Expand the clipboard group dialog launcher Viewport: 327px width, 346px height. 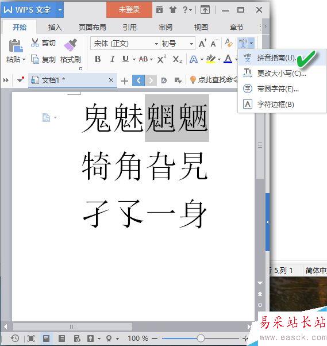point(81,69)
